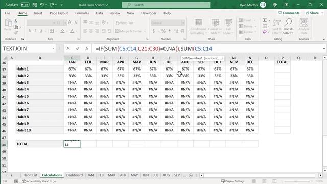327x184 pixels.
Task: Click the Format Painter brush icon
Action: [x=16, y=33]
